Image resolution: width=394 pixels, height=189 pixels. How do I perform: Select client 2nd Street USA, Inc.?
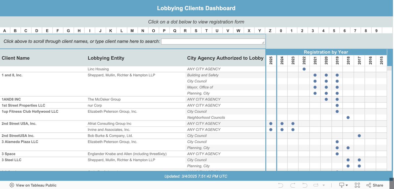coord(19,123)
